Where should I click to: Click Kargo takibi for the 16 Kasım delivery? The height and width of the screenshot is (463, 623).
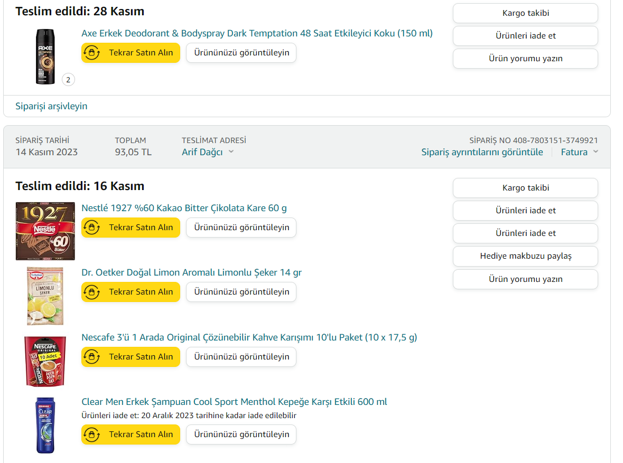coord(525,188)
